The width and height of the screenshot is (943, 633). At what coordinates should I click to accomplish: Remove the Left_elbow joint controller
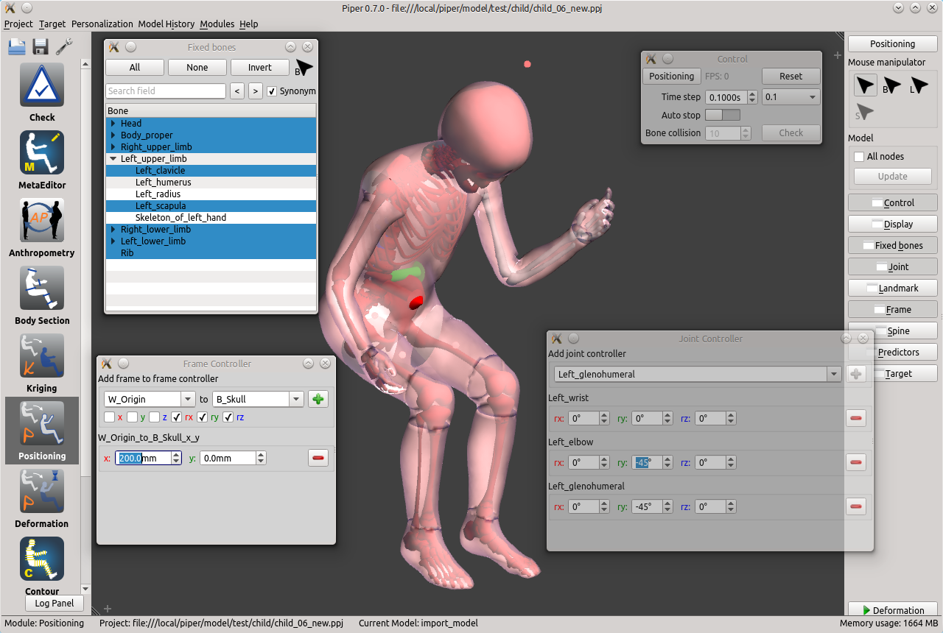pyautogui.click(x=856, y=463)
